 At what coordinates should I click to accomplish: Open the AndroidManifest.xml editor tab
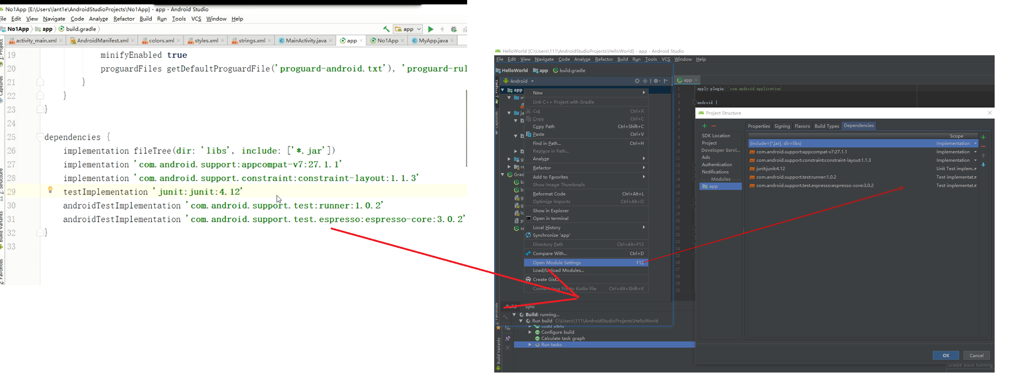pyautogui.click(x=102, y=40)
